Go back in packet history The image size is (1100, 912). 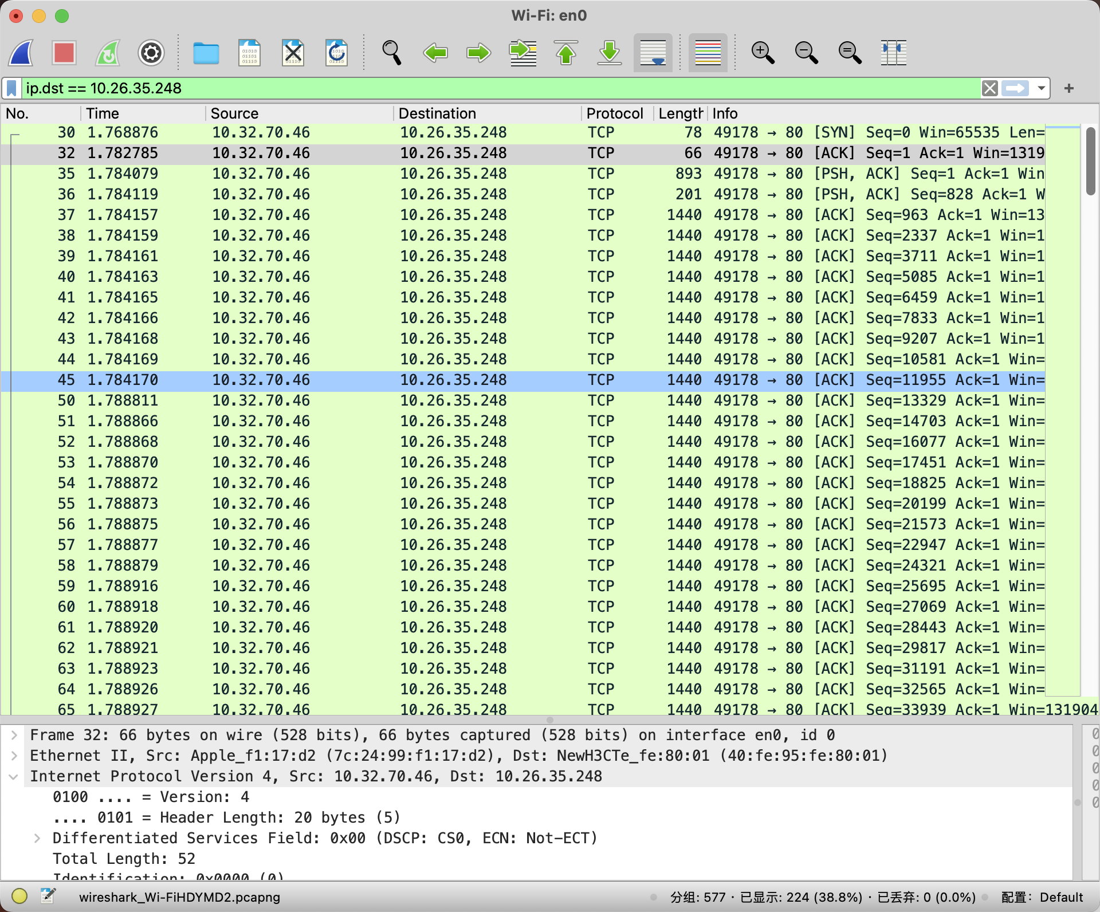coord(435,53)
